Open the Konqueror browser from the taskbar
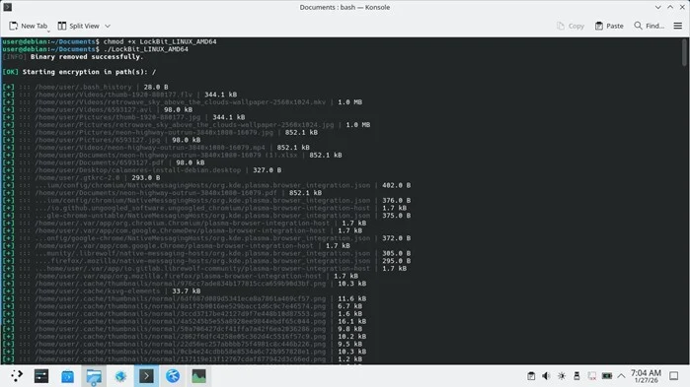 [173, 375]
